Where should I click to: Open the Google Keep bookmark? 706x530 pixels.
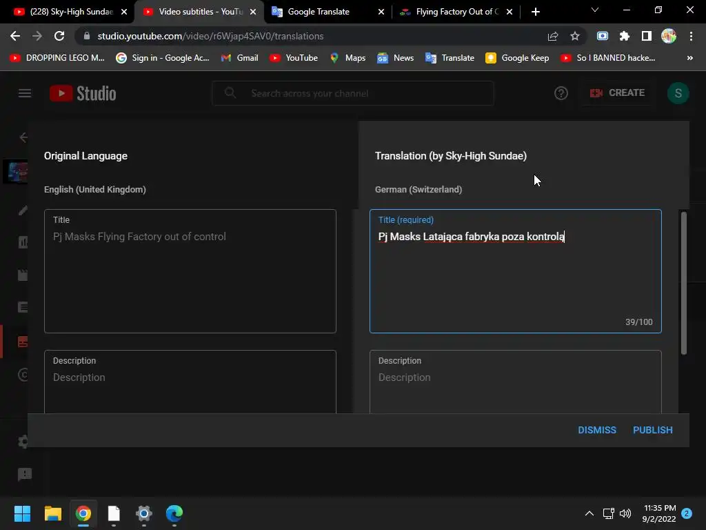[x=517, y=58]
